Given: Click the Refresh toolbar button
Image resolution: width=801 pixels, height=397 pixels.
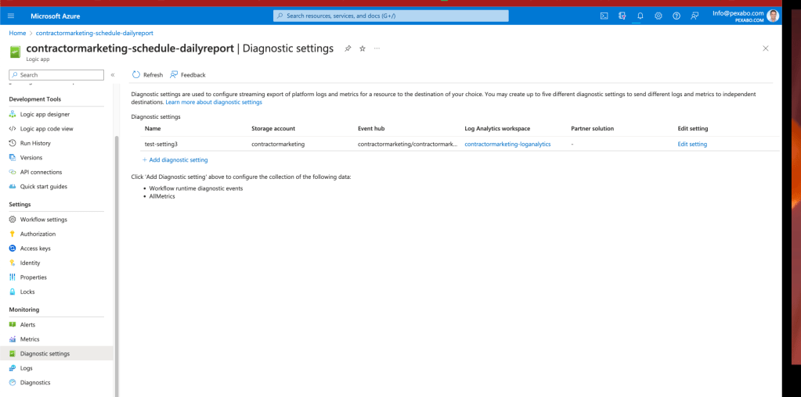Looking at the screenshot, I should pyautogui.click(x=148, y=75).
